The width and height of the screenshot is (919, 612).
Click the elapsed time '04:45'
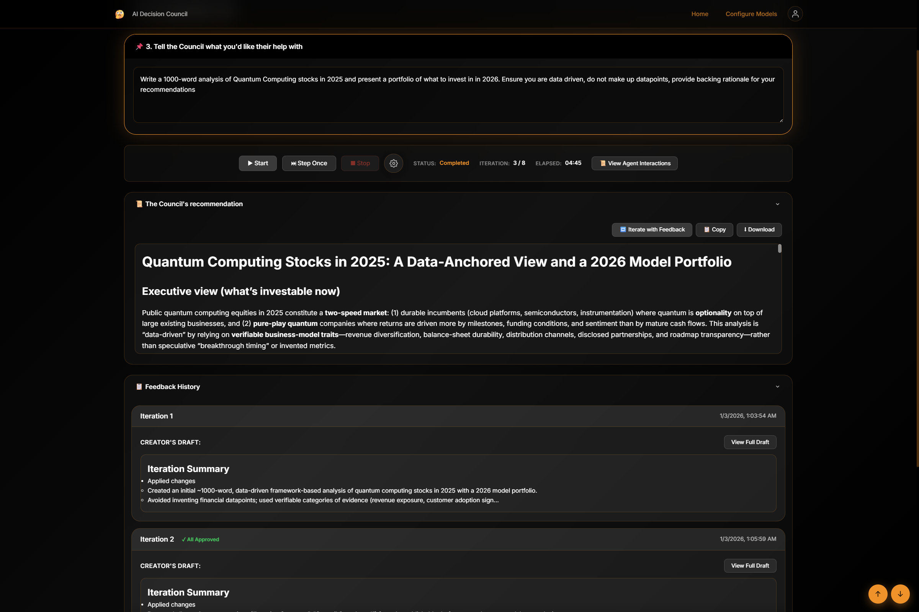[x=573, y=163]
